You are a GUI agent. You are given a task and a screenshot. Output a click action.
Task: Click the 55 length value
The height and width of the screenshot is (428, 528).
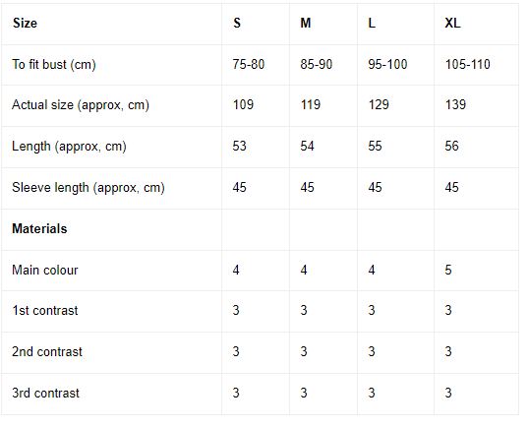(x=375, y=147)
